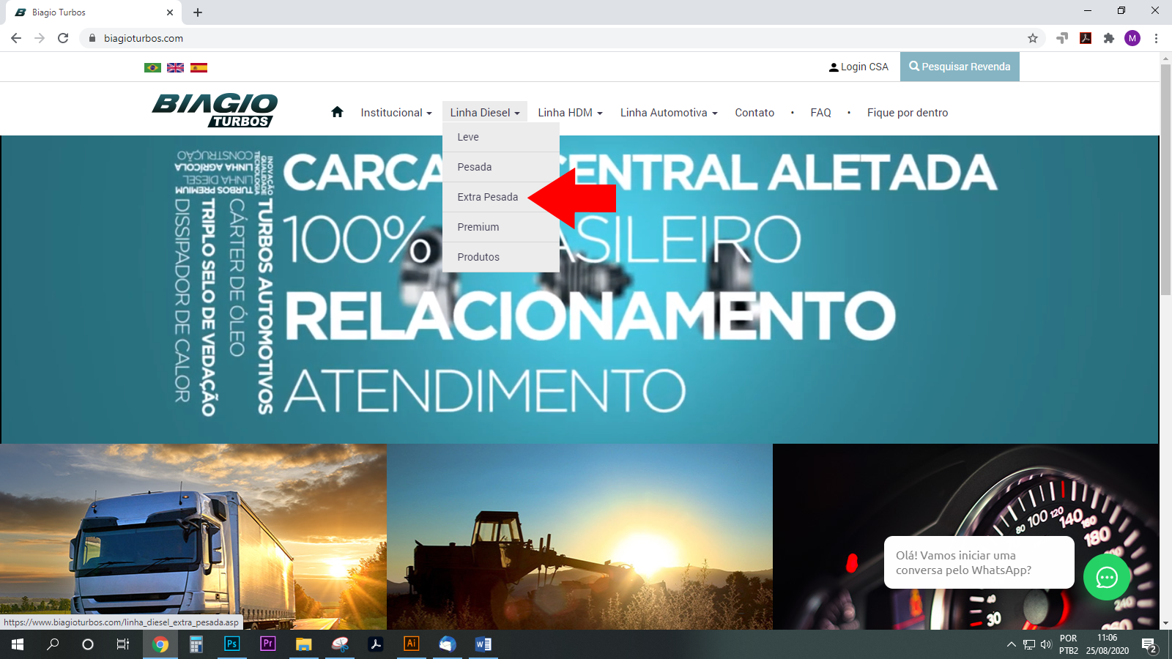Image resolution: width=1172 pixels, height=659 pixels.
Task: Expand the Linha HDM menu
Action: click(x=570, y=112)
